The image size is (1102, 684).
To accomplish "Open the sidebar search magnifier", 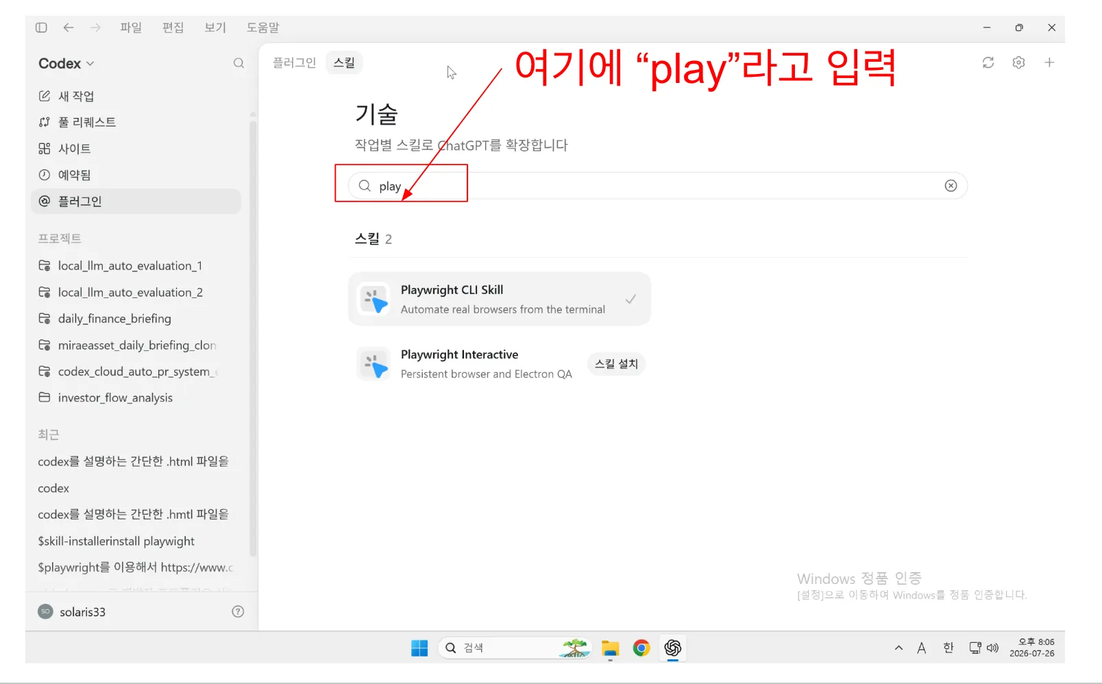I will (238, 63).
